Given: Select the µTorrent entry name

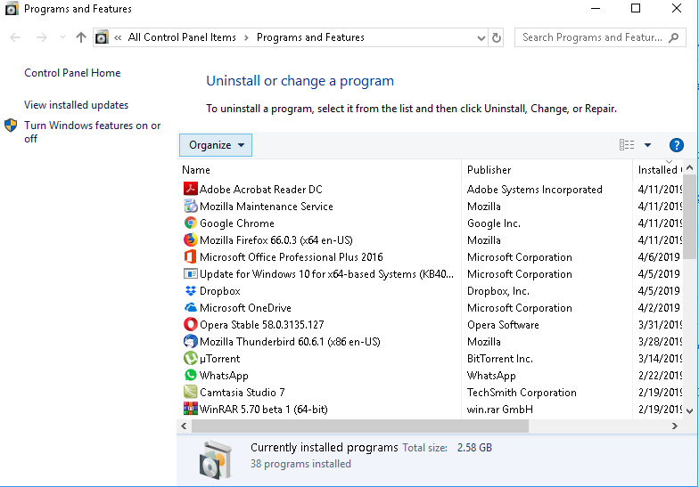Looking at the screenshot, I should (219, 358).
